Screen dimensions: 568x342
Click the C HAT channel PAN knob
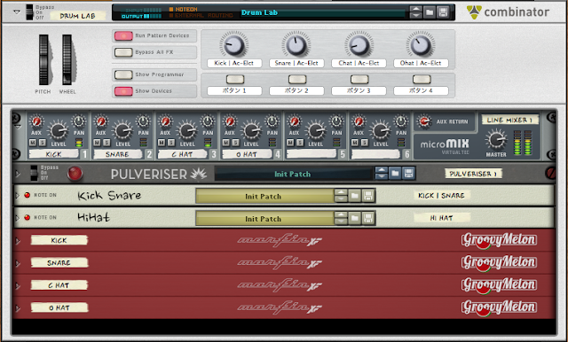click(x=208, y=121)
